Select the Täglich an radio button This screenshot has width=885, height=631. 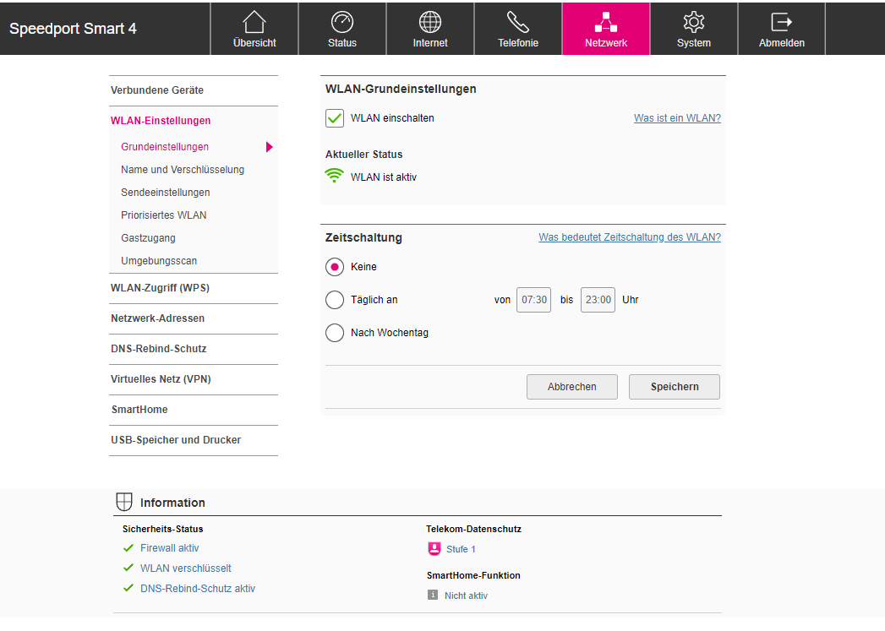coord(335,300)
